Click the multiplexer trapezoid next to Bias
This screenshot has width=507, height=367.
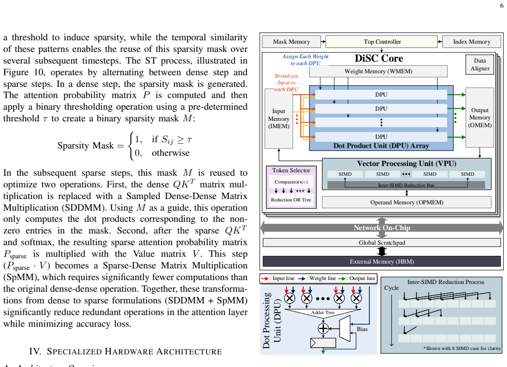tap(344, 328)
